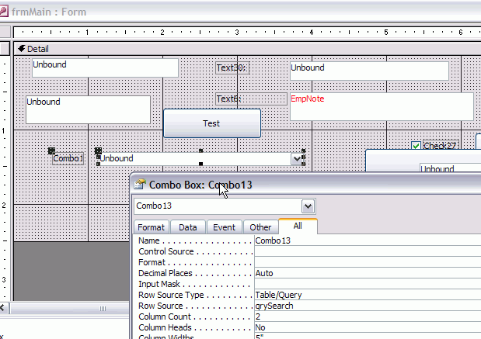Viewport: 481px width, 339px height.
Task: Click the Combo Box property sheet title icon
Action: click(140, 185)
